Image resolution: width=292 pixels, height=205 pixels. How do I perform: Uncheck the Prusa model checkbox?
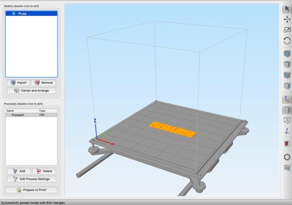coord(14,14)
